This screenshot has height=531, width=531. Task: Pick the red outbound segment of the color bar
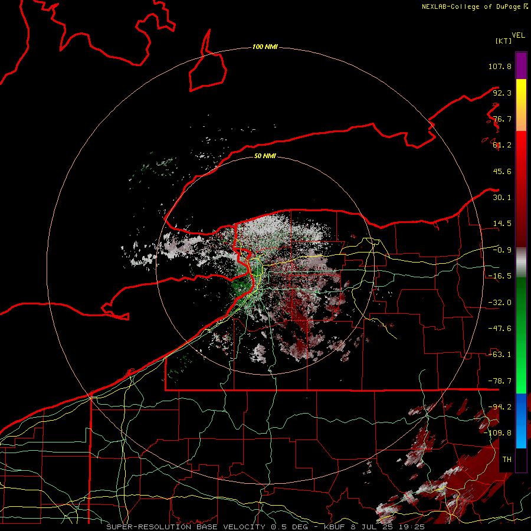(x=521, y=189)
